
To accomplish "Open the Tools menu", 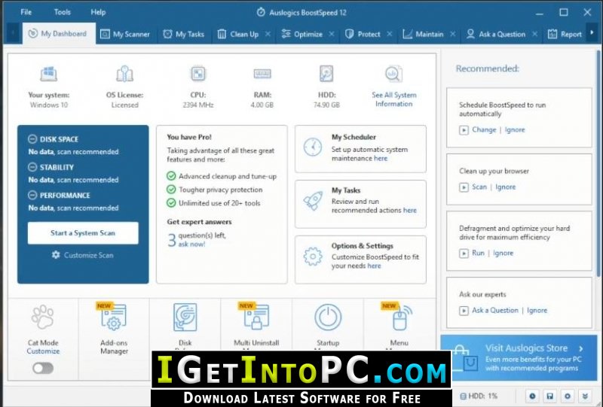I will (63, 12).
